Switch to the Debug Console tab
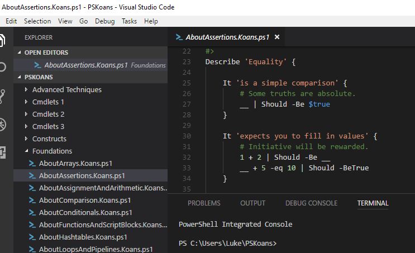Screen dimensions: 415x253 click(x=311, y=203)
